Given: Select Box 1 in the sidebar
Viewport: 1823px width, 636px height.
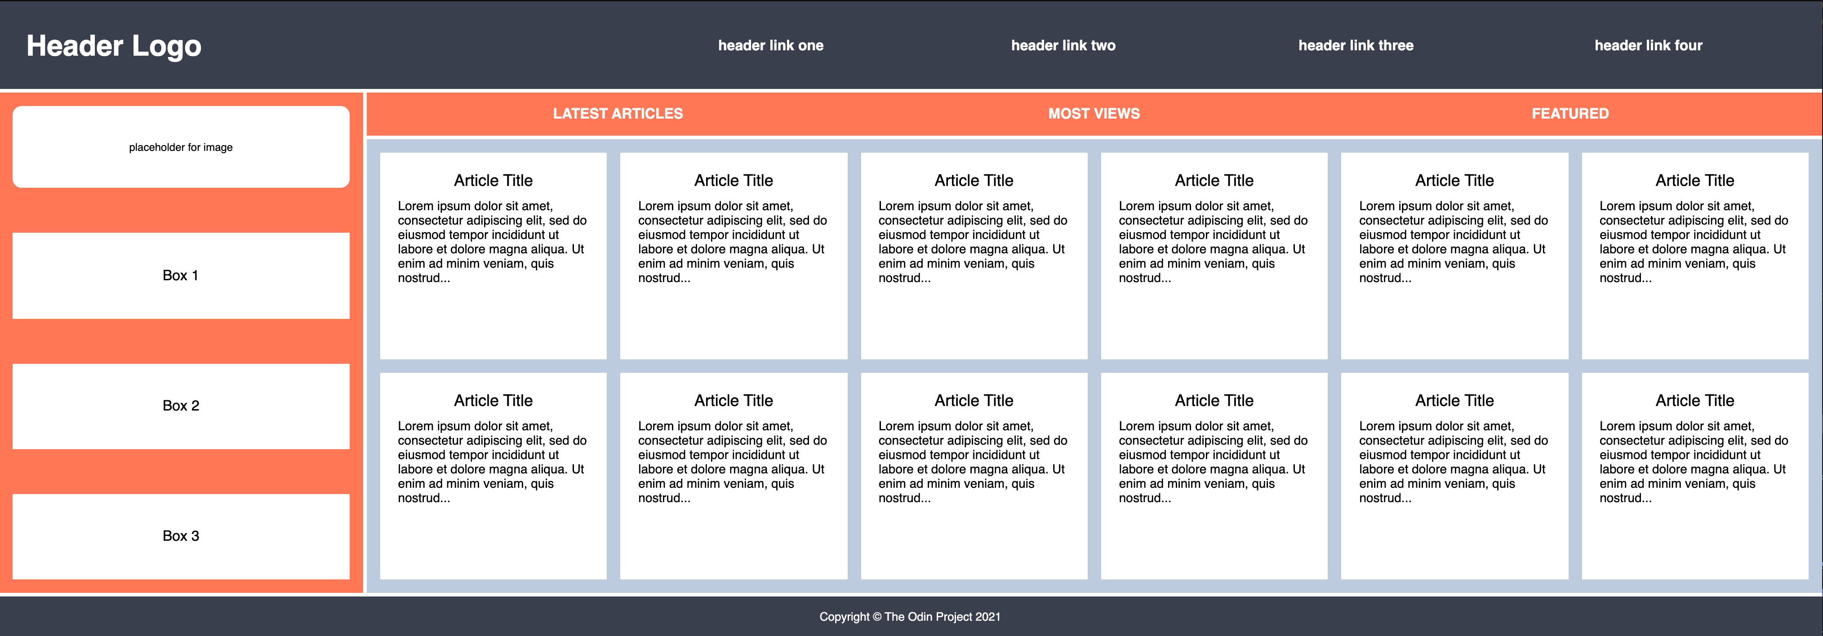Looking at the screenshot, I should (181, 276).
